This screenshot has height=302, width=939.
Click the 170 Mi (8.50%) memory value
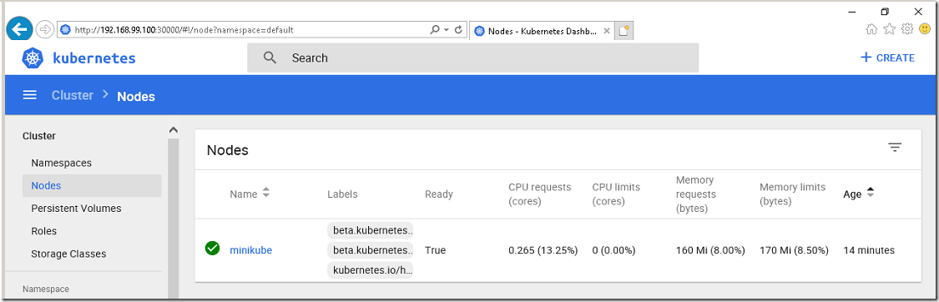(x=794, y=250)
